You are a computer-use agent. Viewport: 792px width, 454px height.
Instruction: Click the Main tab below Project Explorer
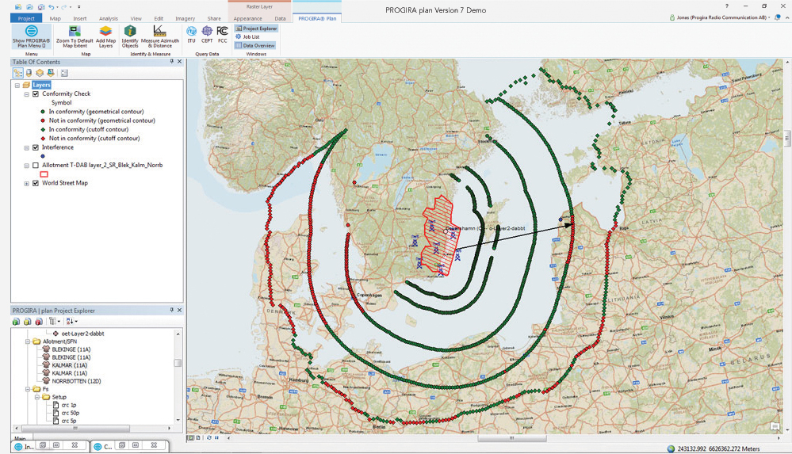click(20, 438)
